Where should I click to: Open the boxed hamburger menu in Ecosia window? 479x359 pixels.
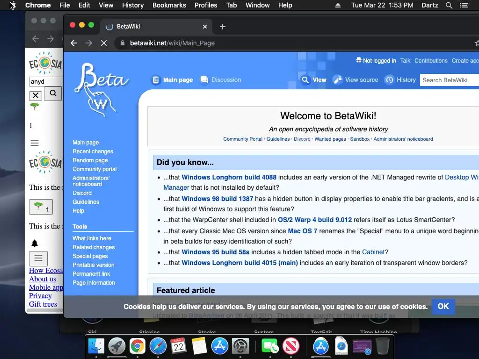38,258
